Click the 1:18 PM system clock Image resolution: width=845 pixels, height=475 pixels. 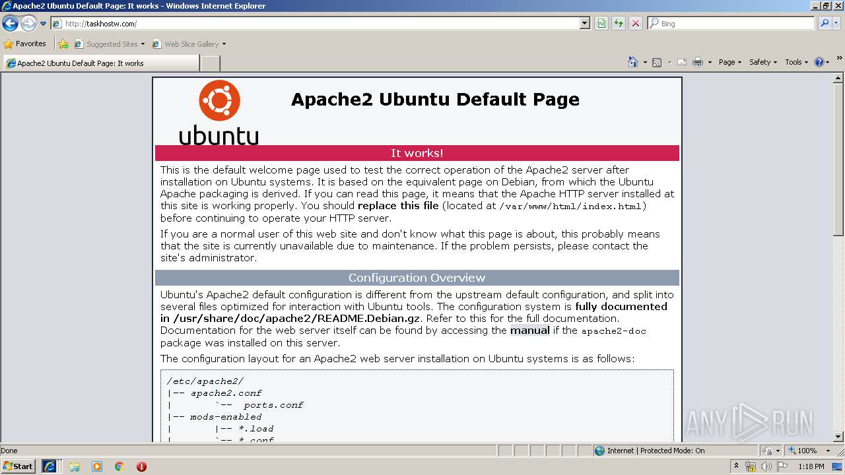coord(811,466)
